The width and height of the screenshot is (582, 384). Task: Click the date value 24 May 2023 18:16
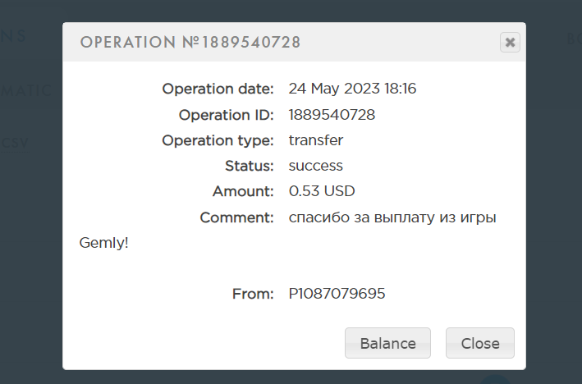point(352,89)
